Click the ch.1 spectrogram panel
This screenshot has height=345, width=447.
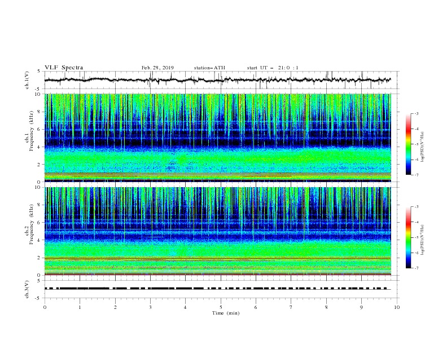tap(218, 138)
